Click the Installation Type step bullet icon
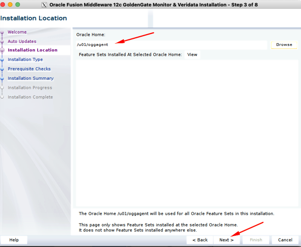This screenshot has width=301, height=247. pyautogui.click(x=2, y=60)
